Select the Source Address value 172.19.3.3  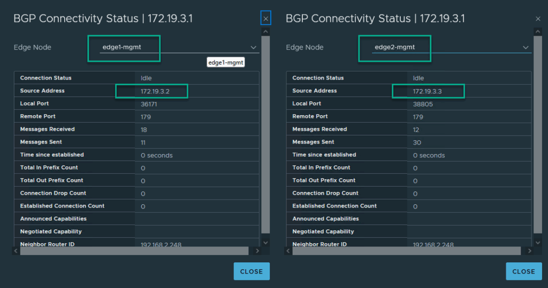point(428,91)
